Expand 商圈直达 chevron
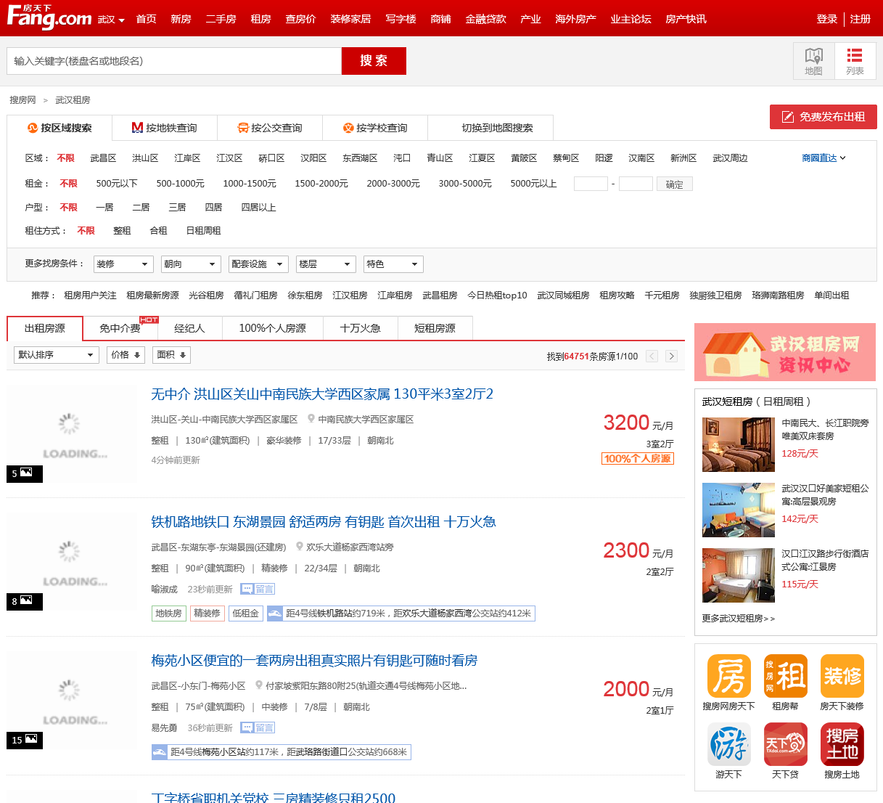The image size is (883, 803). 842,158
